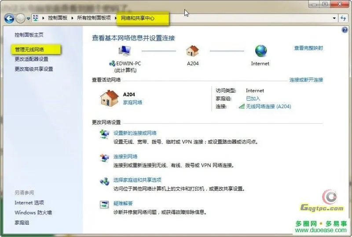Open Windows 防火墙 link
This screenshot has width=352, height=237.
[33, 212]
